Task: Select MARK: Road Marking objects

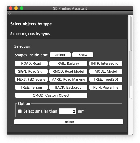Action: coord(68,79)
